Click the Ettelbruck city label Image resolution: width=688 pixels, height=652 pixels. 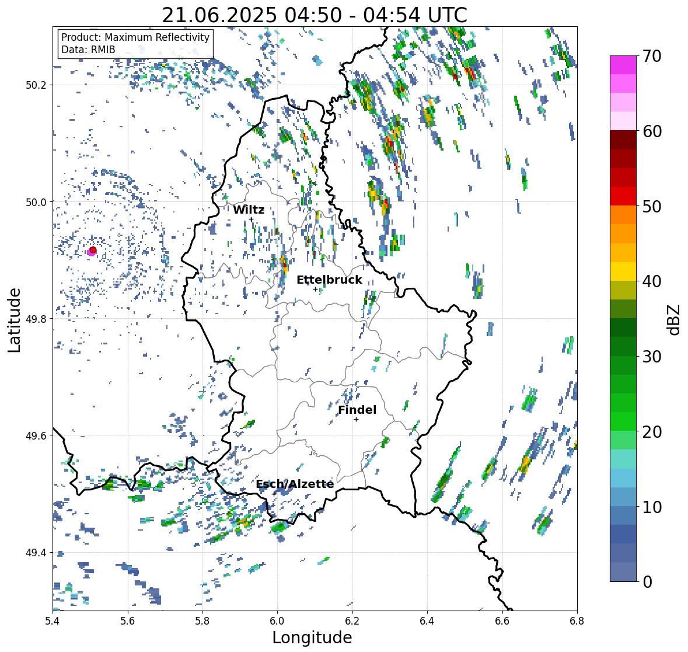pos(329,280)
